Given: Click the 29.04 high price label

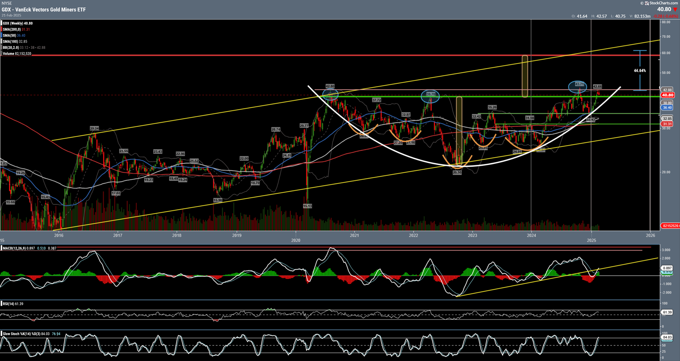Looking at the screenshot, I should click(x=94, y=128).
